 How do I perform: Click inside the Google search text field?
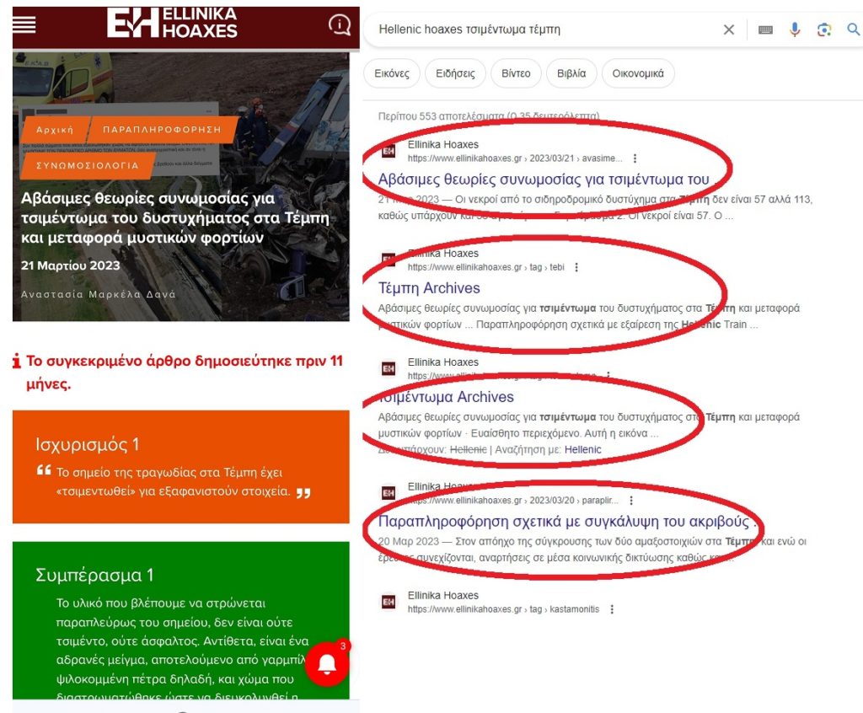(545, 29)
